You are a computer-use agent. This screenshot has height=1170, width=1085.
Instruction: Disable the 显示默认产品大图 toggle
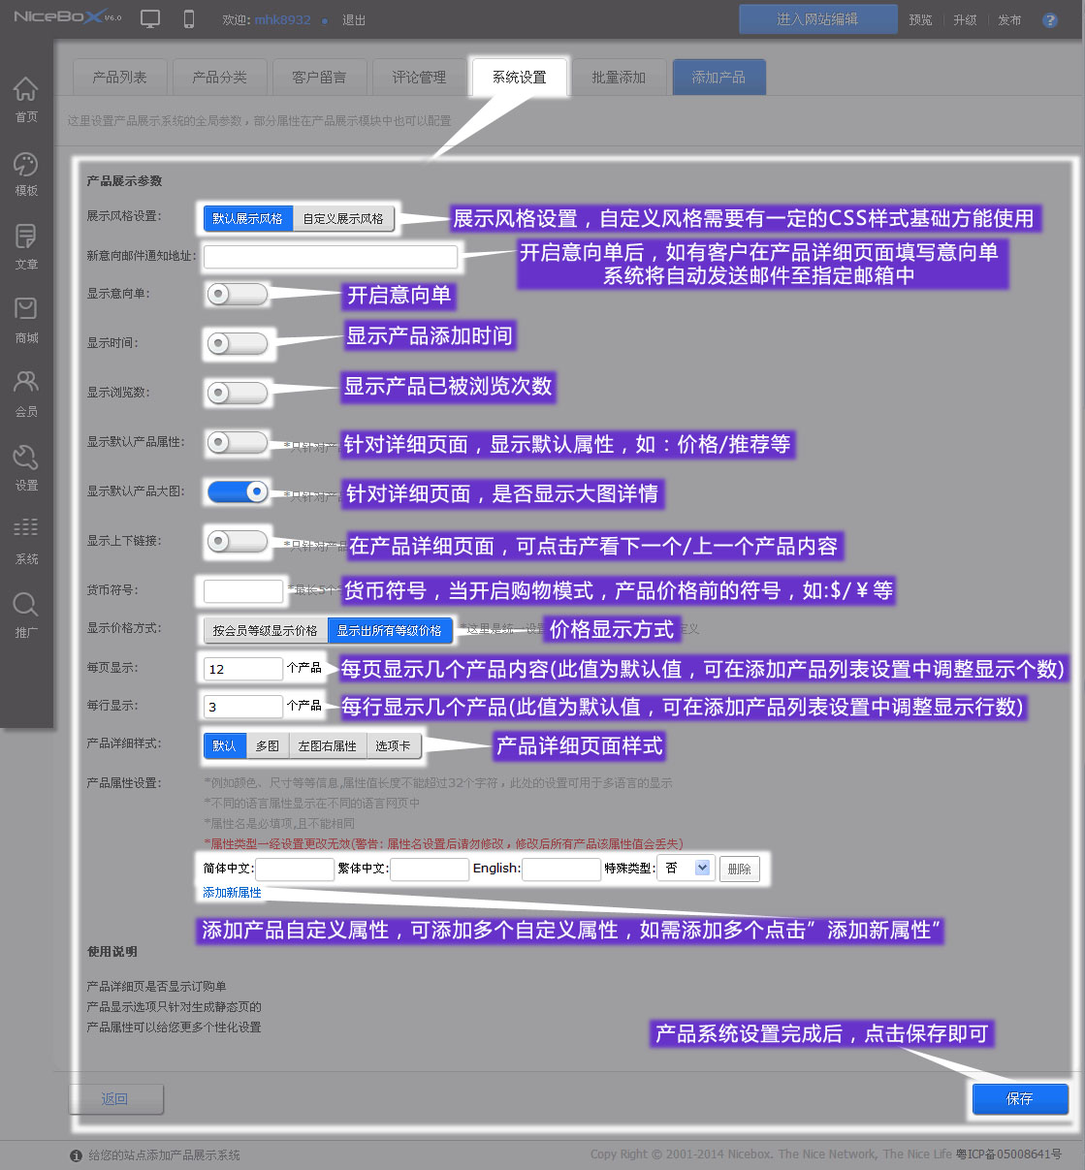(239, 491)
